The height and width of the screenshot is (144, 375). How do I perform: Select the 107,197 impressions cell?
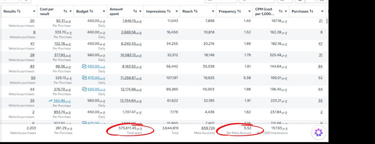pyautogui.click(x=172, y=78)
